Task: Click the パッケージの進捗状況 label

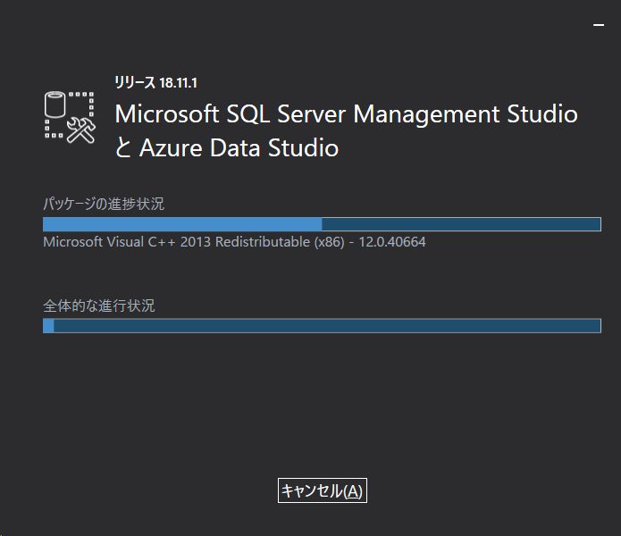Action: click(104, 204)
